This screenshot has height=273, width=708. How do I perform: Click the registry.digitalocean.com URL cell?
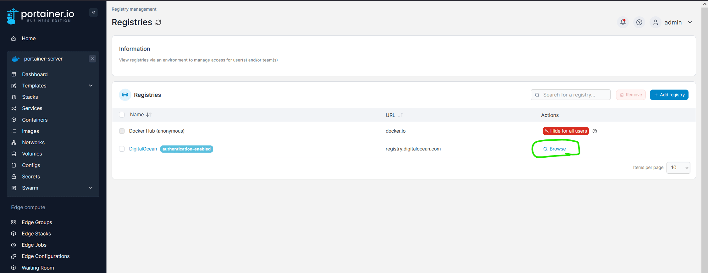click(413, 149)
